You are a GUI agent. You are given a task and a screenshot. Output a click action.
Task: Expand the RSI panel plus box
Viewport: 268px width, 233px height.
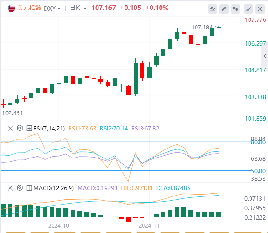click(x=29, y=128)
